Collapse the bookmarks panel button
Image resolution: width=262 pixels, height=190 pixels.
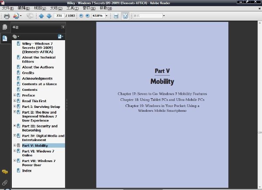coord(63,27)
